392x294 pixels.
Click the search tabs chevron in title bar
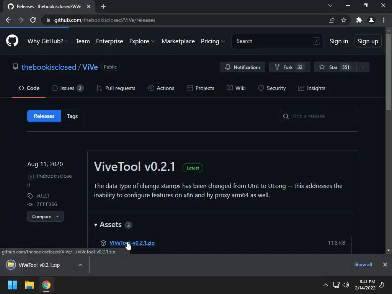(x=330, y=5)
